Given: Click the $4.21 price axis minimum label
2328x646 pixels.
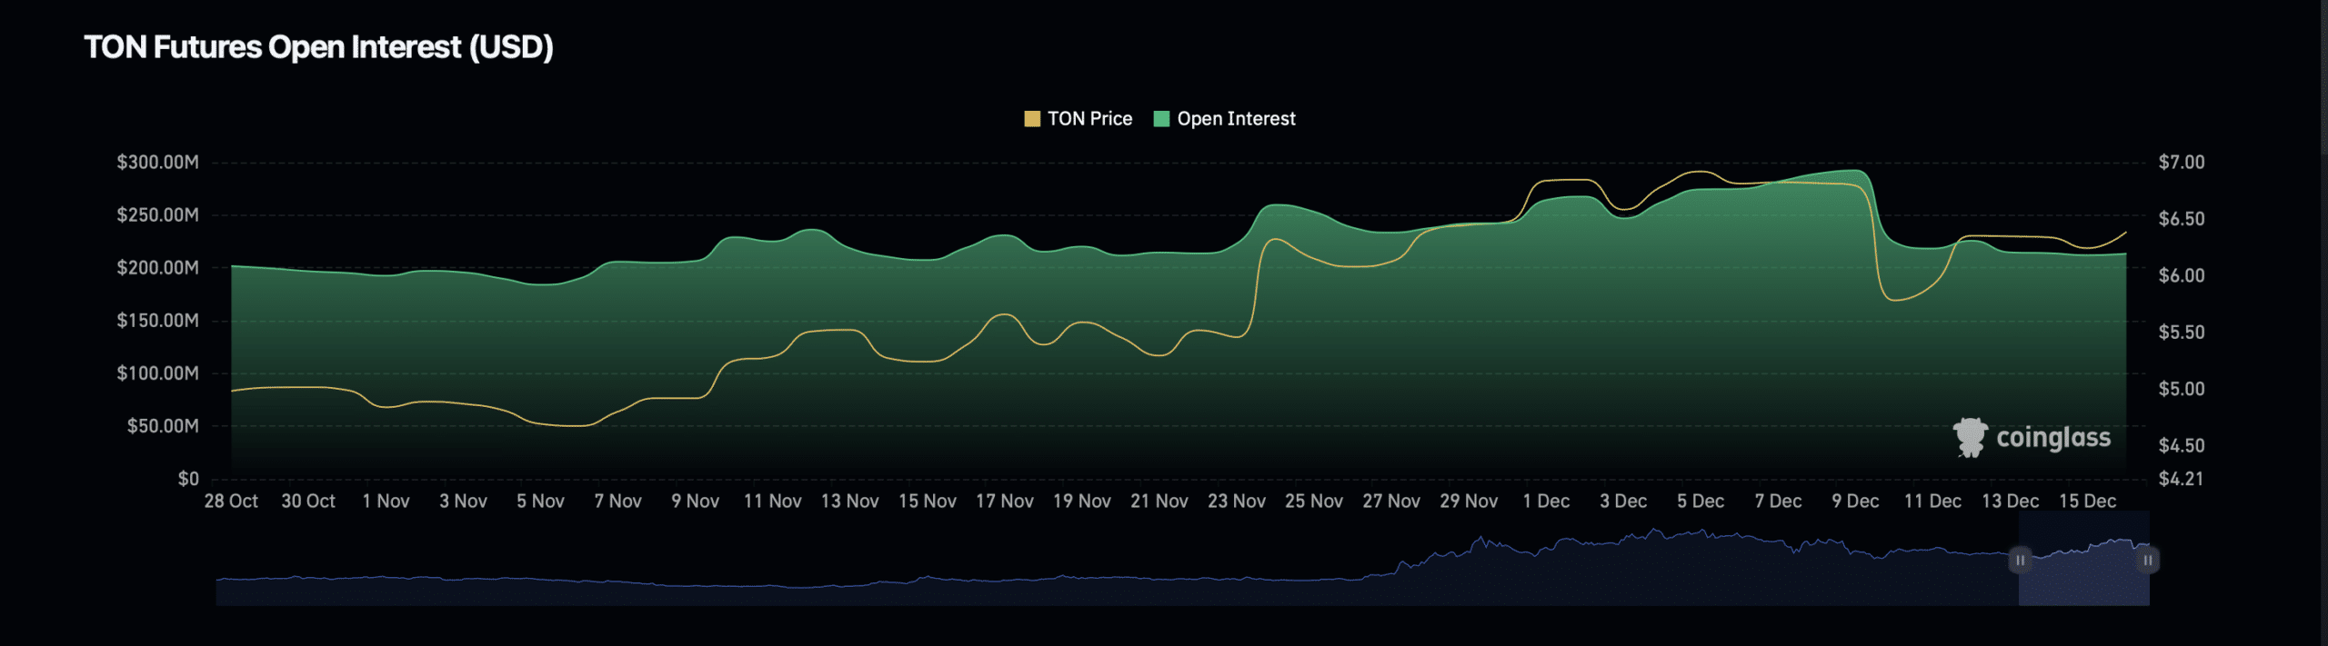Looking at the screenshot, I should click(x=2181, y=479).
